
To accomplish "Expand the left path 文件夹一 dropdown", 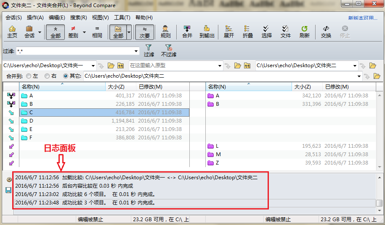I will click(93, 65).
